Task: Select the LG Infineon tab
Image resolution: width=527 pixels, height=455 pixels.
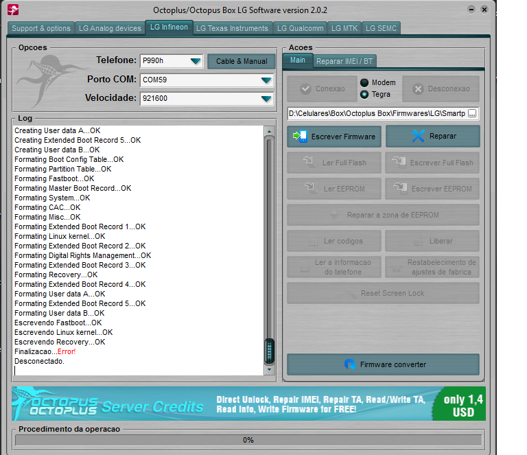Action: [x=169, y=27]
